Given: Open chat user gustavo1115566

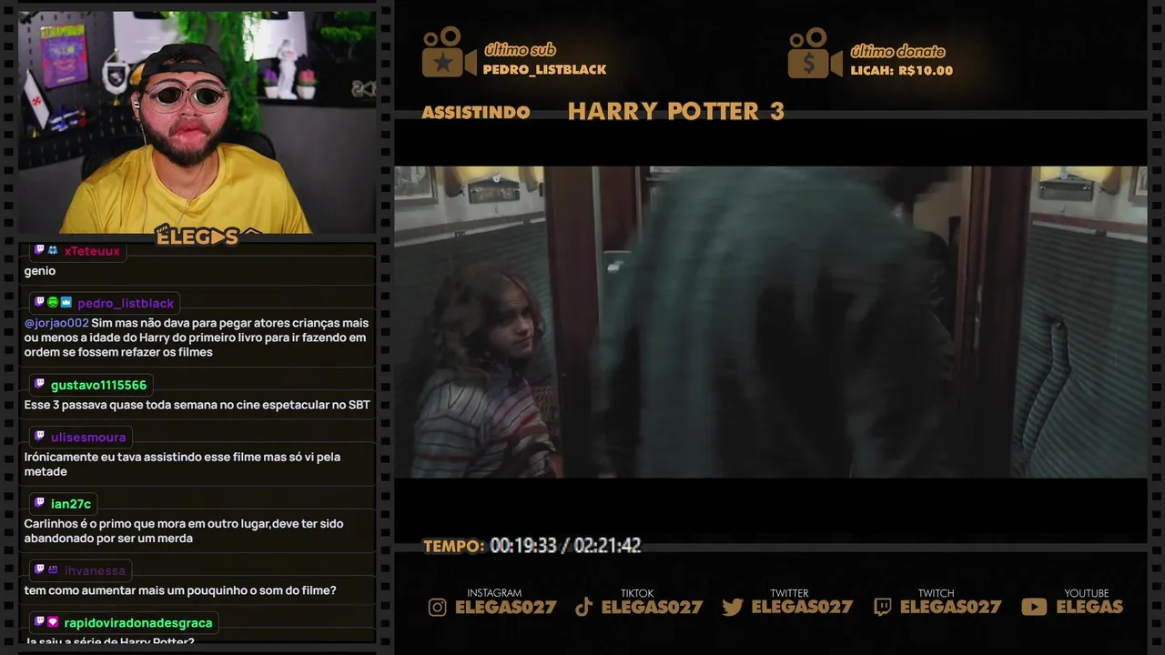Looking at the screenshot, I should coord(98,386).
